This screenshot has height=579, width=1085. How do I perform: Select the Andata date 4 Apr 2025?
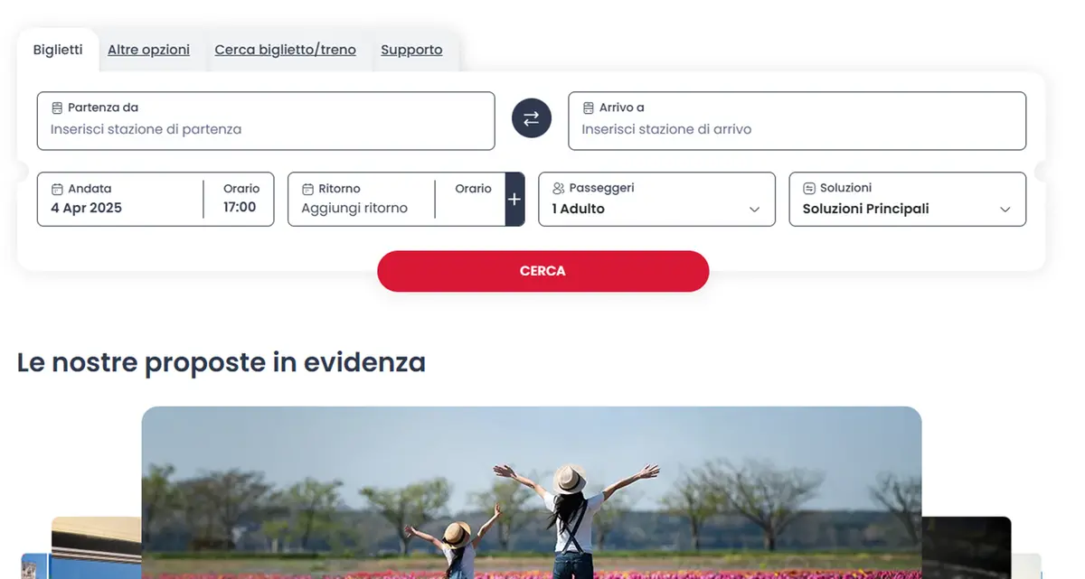[86, 208]
